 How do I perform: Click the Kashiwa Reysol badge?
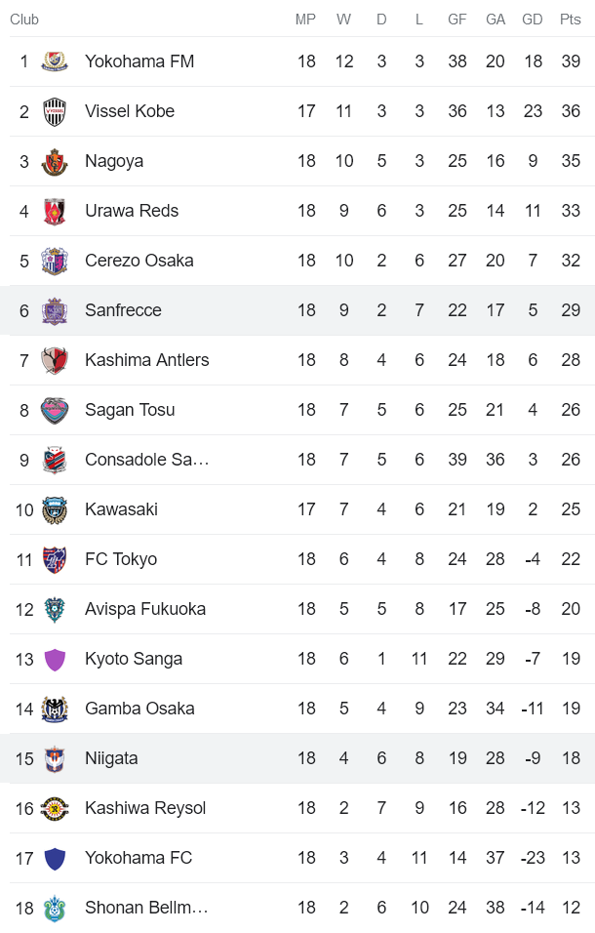click(55, 807)
